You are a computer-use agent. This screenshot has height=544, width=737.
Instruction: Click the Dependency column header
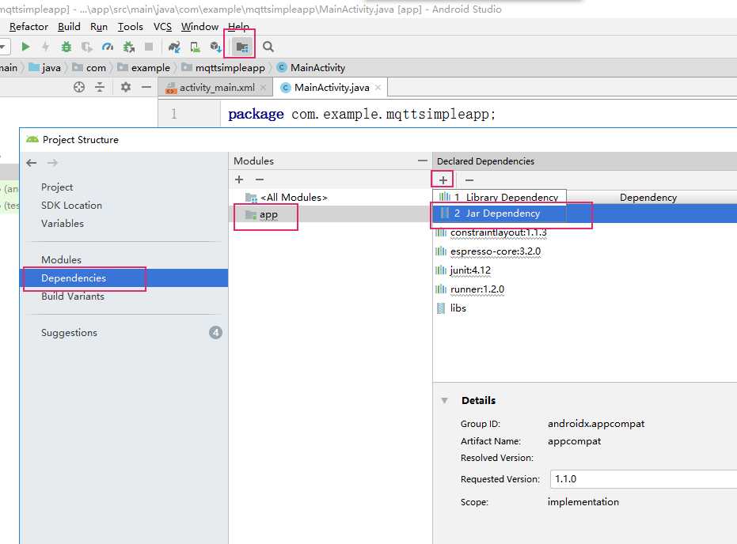648,197
